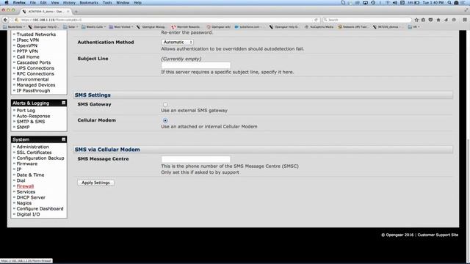Viewport: 470px width, 264px height.
Task: Collapse the System sidebar section icon
Action: click(x=64, y=139)
